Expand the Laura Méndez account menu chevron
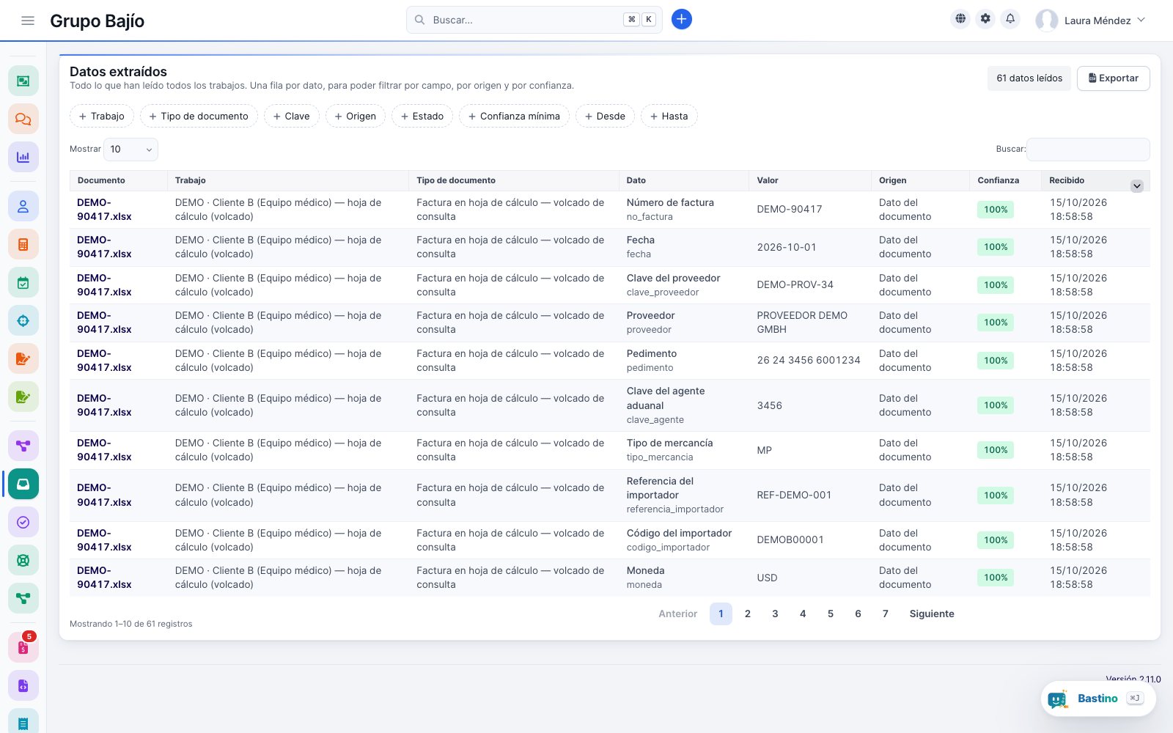Viewport: 1173px width, 733px height. (1141, 21)
